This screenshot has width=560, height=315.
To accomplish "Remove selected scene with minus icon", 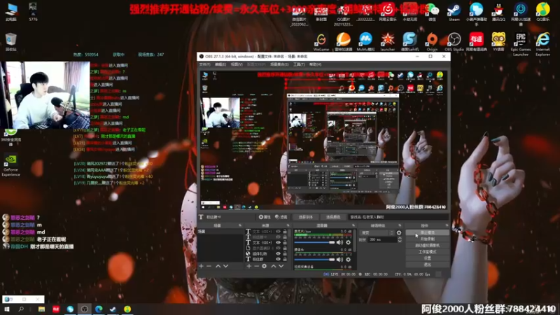I will 209,266.
